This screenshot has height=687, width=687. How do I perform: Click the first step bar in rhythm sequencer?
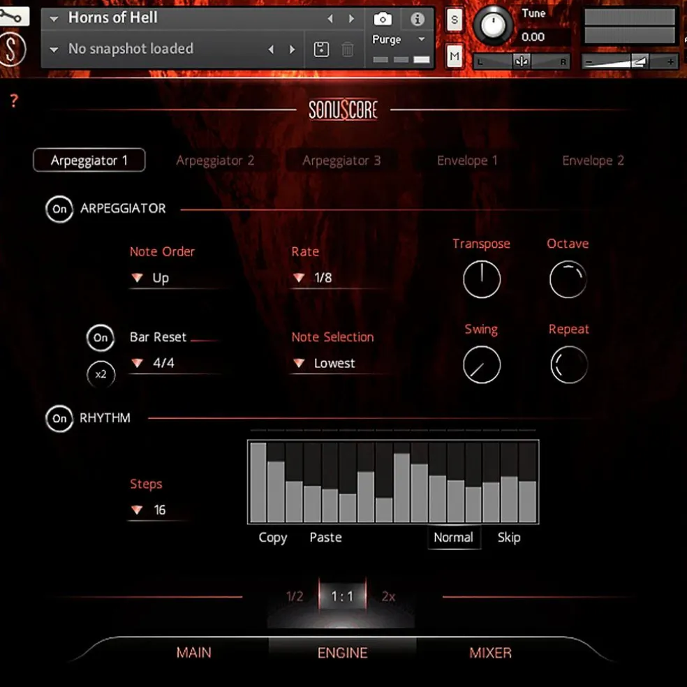click(x=258, y=482)
